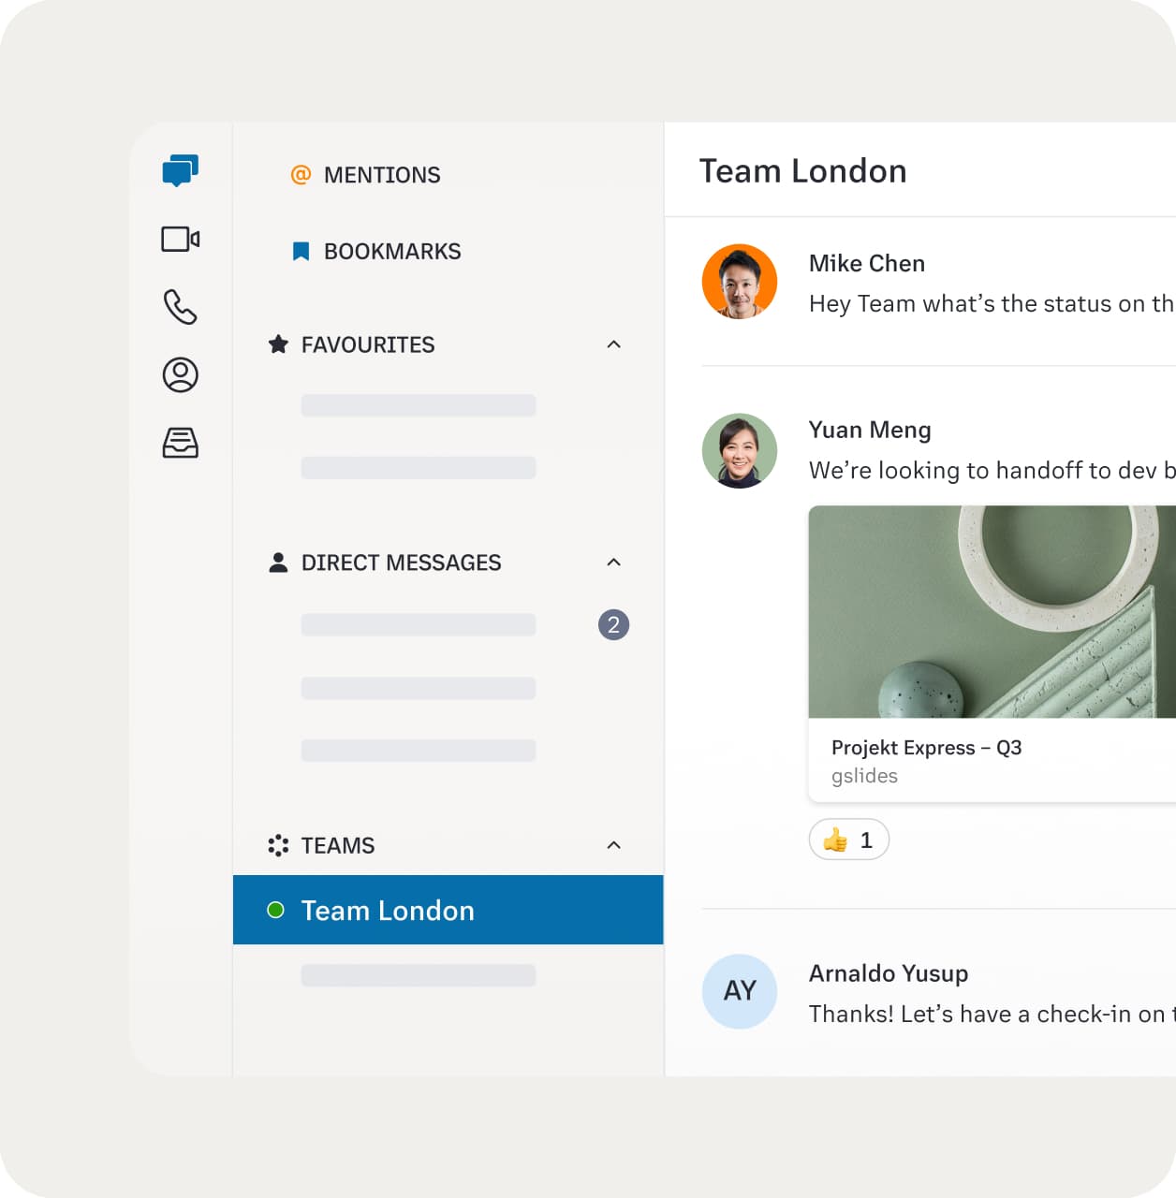Select Team London in the Teams list
This screenshot has width=1176, height=1198.
(388, 911)
